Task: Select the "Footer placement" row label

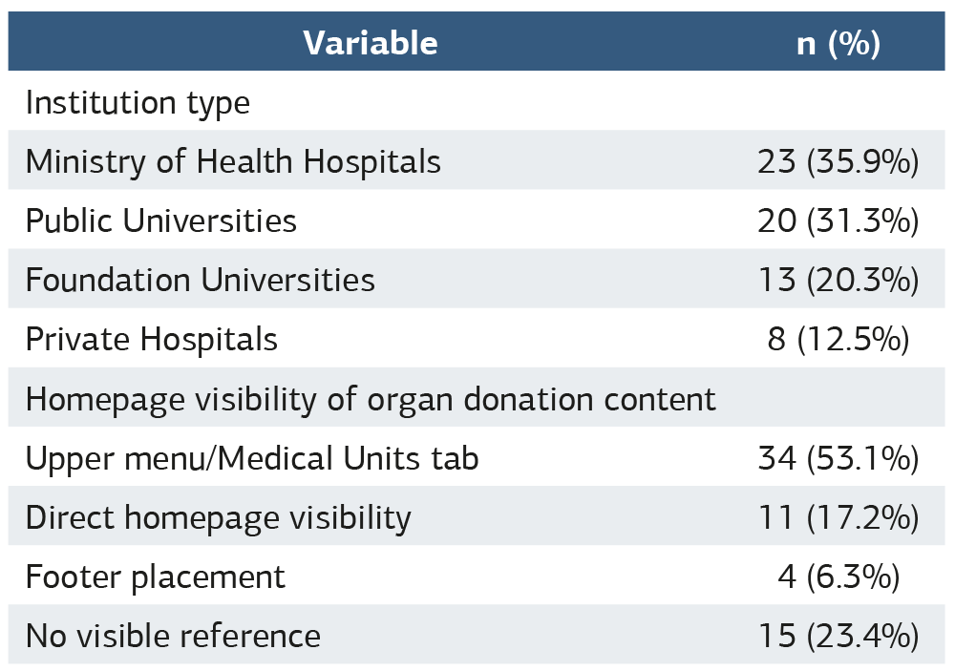Action: point(155,577)
